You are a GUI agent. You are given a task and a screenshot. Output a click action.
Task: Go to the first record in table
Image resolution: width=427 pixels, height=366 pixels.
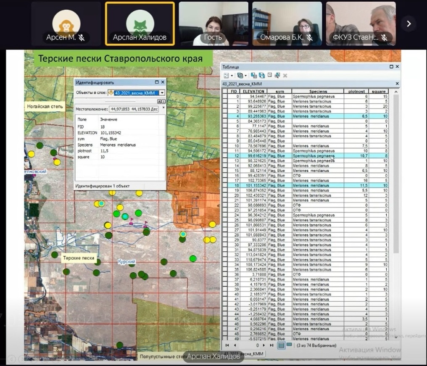tap(227, 345)
